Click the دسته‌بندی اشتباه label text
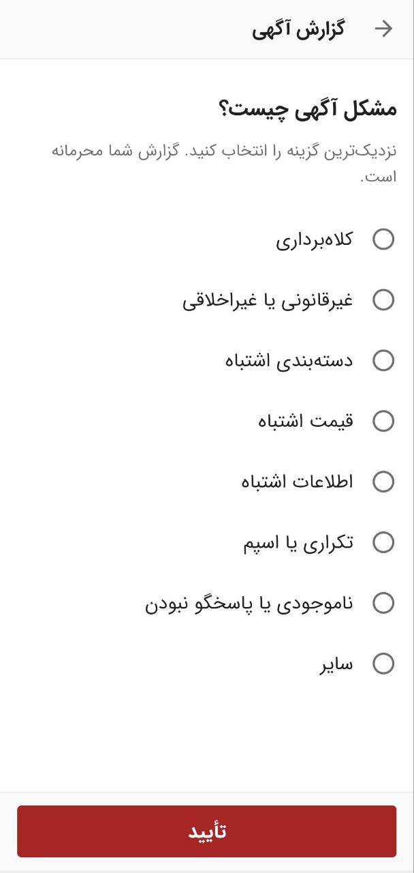The image size is (414, 873). [289, 360]
